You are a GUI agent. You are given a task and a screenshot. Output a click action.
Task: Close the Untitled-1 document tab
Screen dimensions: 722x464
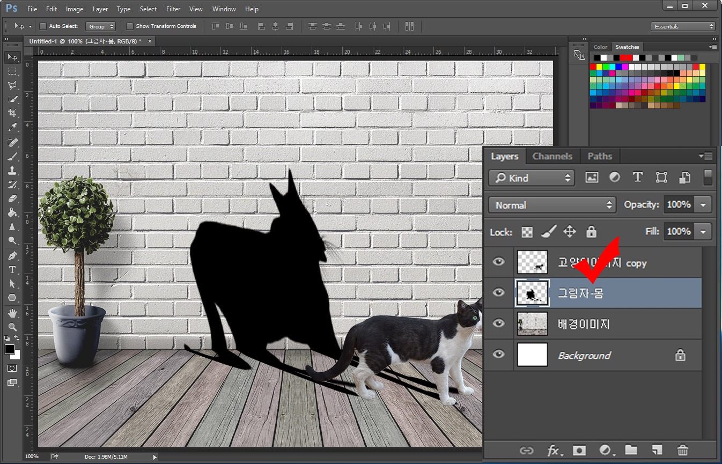coord(150,41)
